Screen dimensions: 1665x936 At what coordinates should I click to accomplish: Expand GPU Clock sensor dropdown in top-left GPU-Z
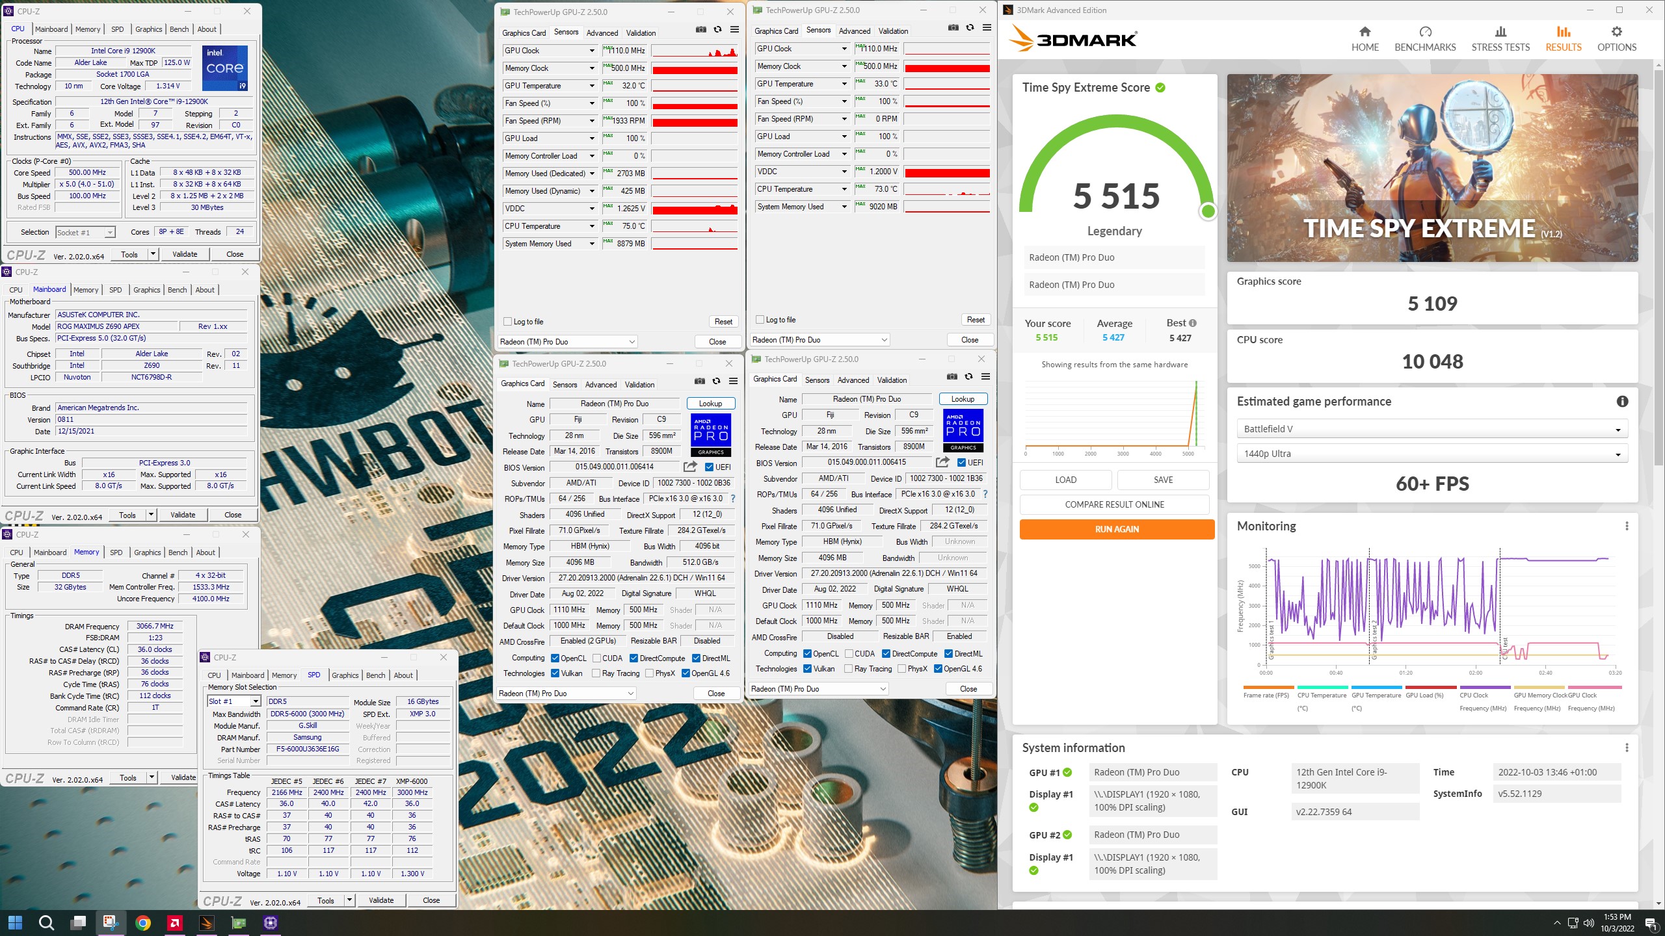tap(592, 51)
